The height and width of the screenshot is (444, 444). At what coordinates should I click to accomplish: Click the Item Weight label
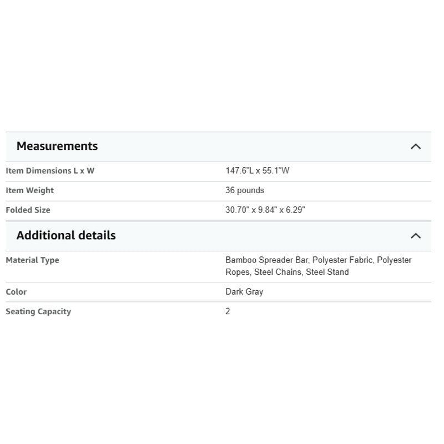(30, 190)
